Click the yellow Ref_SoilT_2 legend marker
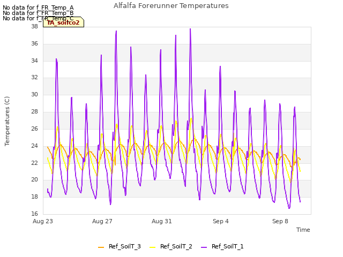The height and width of the screenshot is (257, 343). (152, 247)
